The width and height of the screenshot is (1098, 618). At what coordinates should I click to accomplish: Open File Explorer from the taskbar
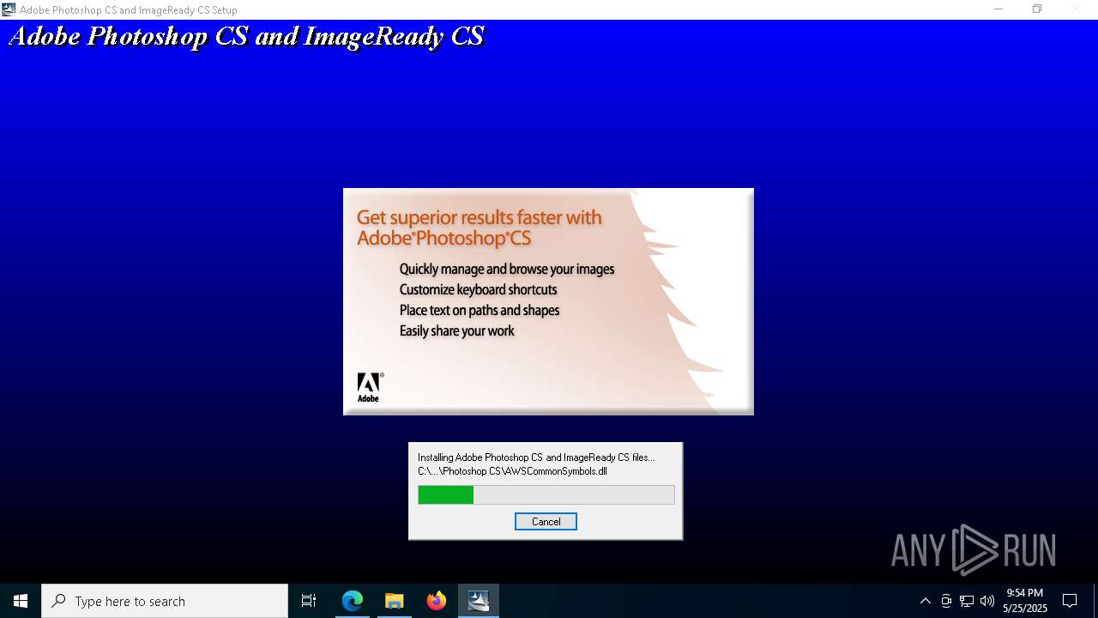tap(395, 601)
